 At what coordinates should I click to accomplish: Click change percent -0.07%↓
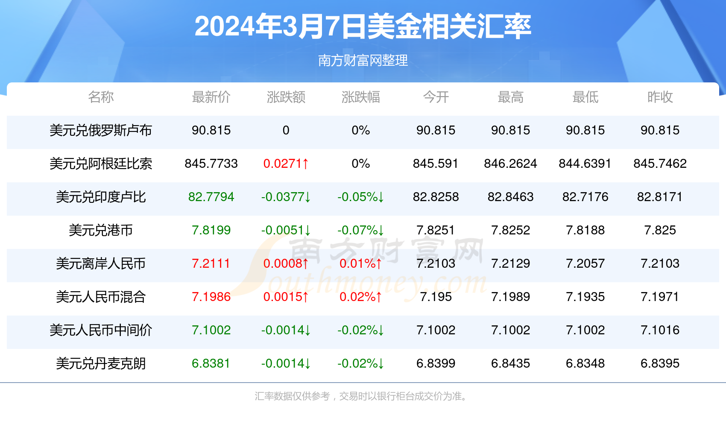[x=360, y=230]
